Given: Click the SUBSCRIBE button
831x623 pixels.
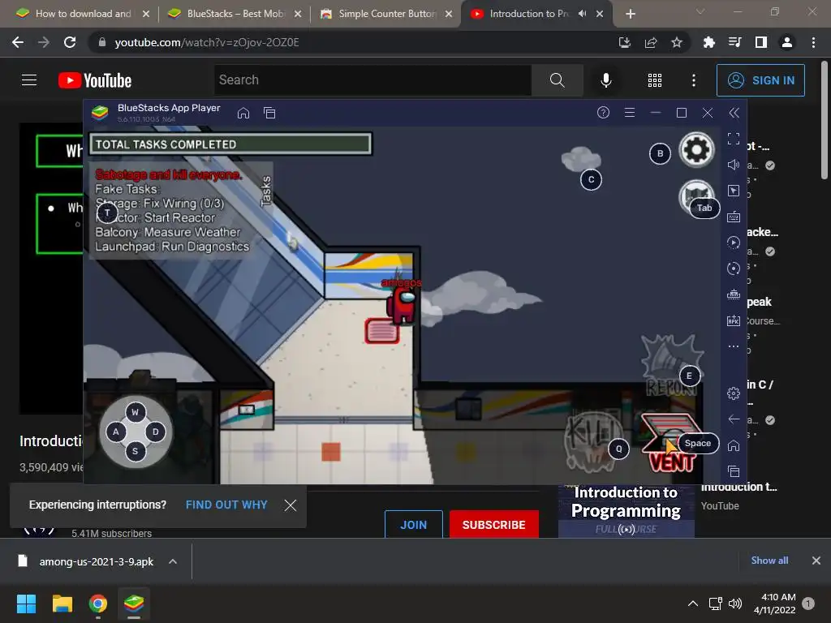Looking at the screenshot, I should point(494,525).
